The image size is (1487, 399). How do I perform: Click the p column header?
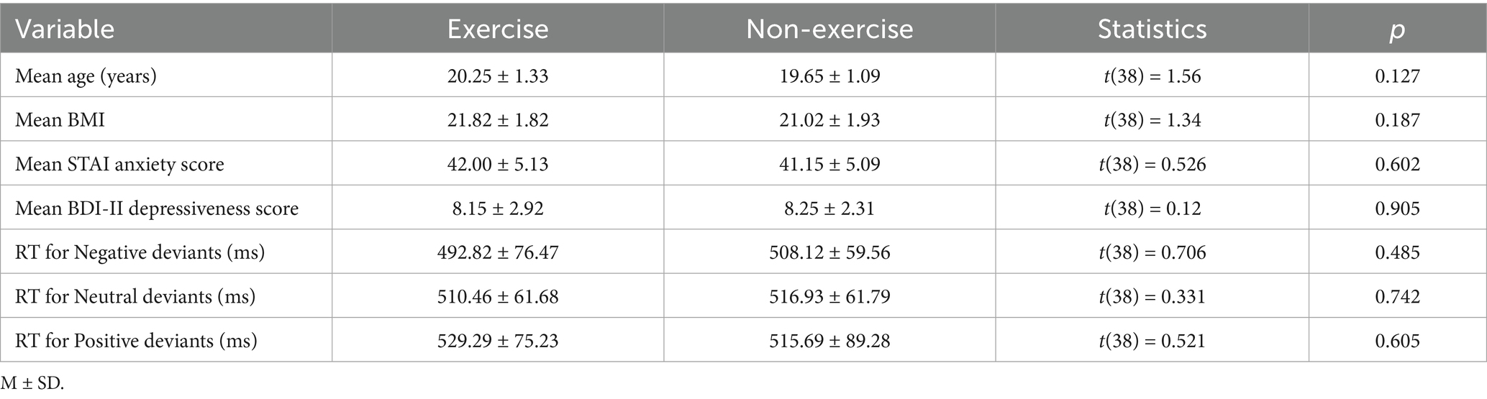click(x=1397, y=31)
